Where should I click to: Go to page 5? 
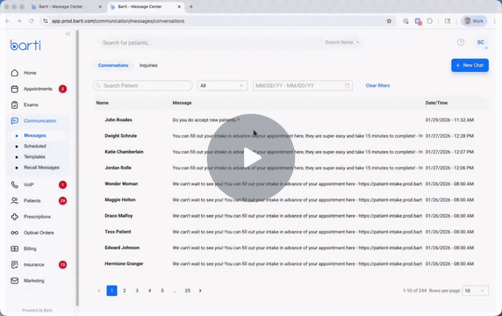(x=162, y=291)
